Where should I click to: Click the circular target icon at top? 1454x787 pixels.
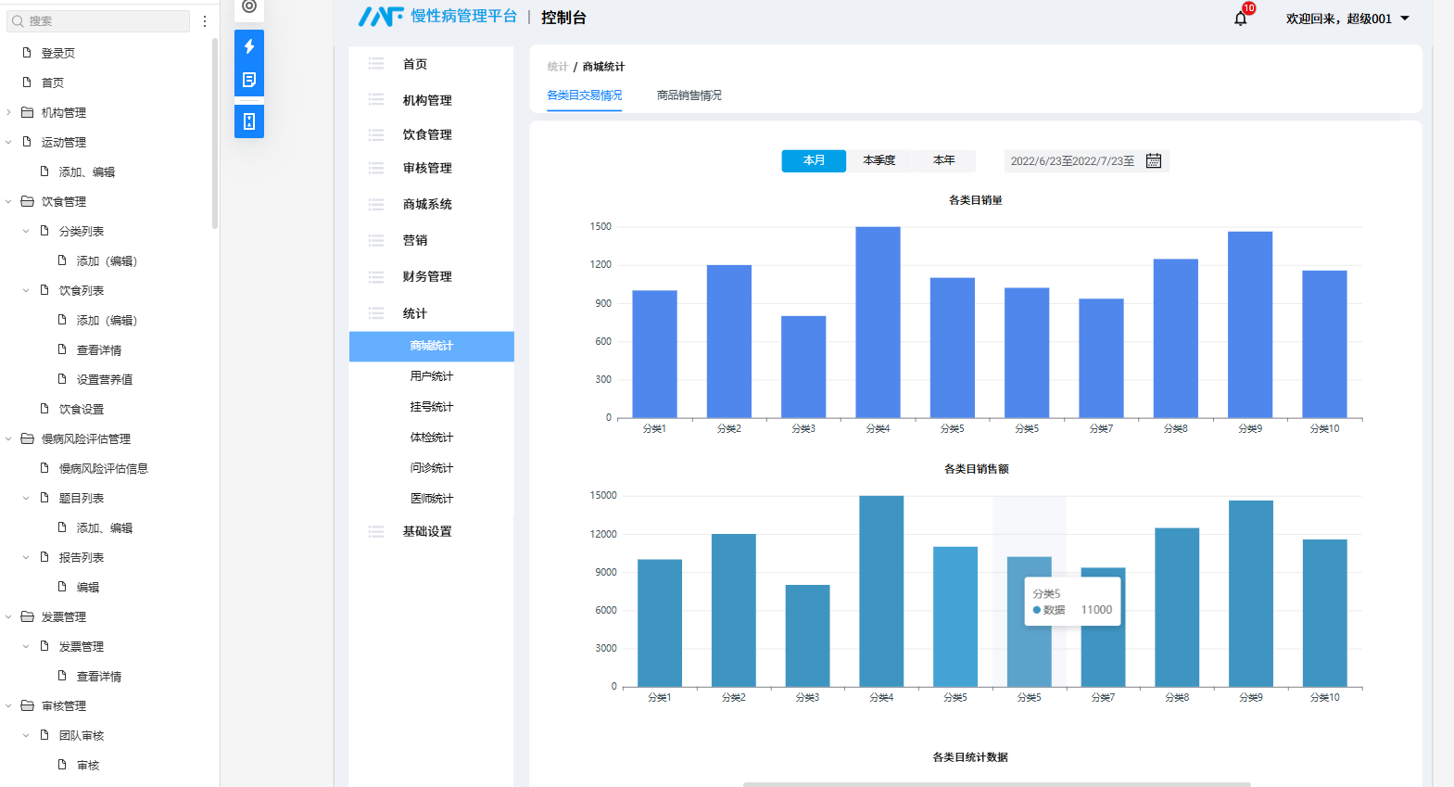point(249,7)
